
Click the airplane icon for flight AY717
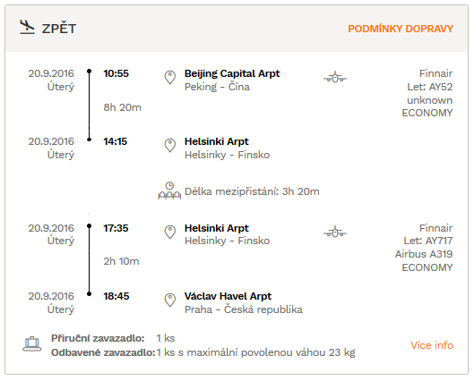coord(335,232)
